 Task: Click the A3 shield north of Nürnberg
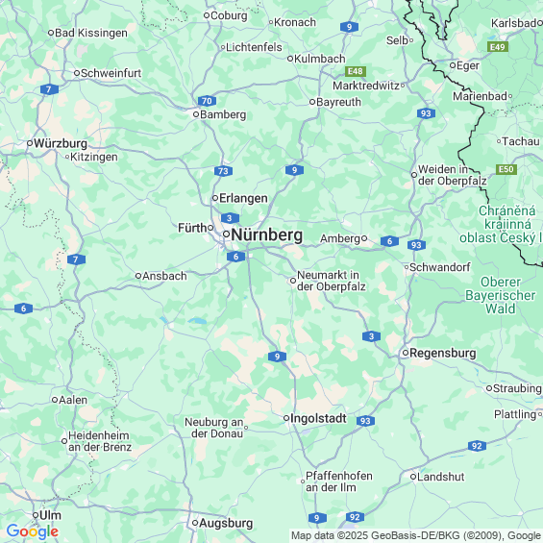coord(230,218)
